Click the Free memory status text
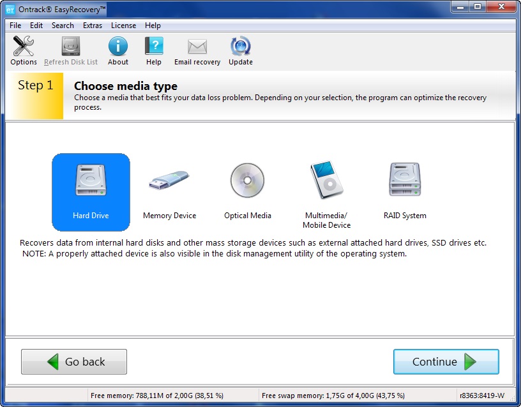The width and height of the screenshot is (521, 407). click(157, 396)
